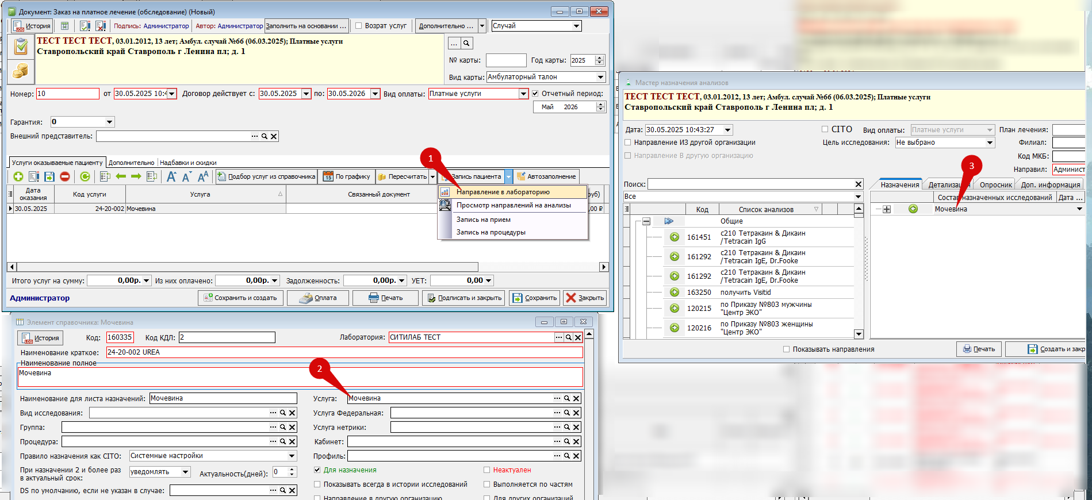Select Просмотр направлений на анализы menu item
The width and height of the screenshot is (1092, 500).
513,205
